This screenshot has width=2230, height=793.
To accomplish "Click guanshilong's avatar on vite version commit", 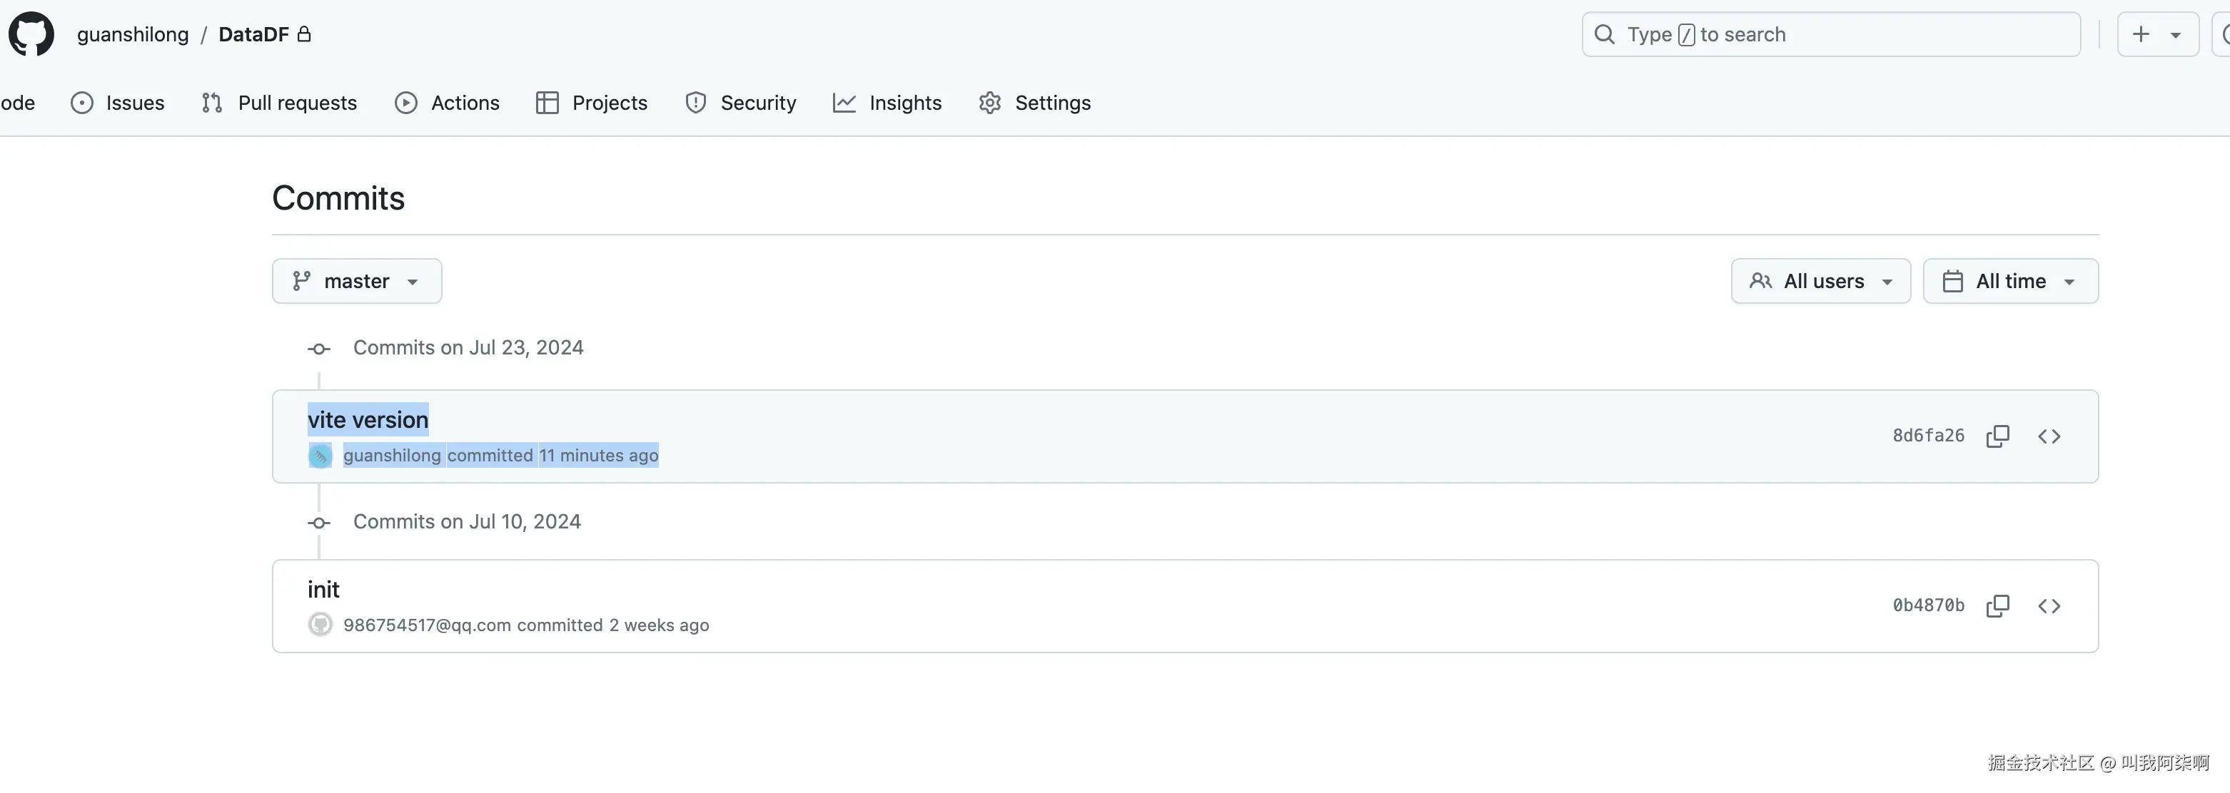I will (321, 456).
